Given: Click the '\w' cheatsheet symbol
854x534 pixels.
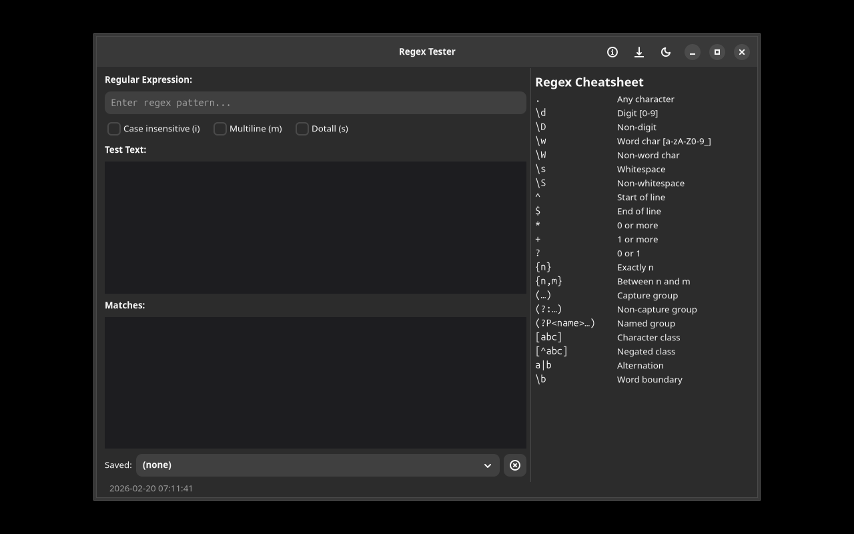Looking at the screenshot, I should (x=540, y=141).
